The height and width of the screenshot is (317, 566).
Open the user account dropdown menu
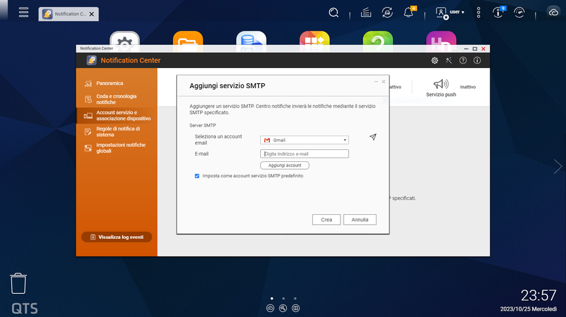(x=450, y=13)
